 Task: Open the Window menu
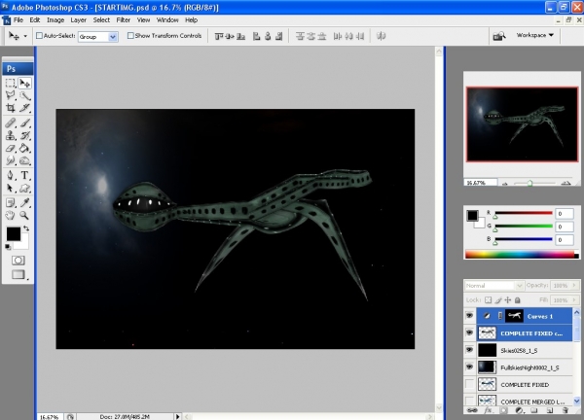(x=167, y=20)
